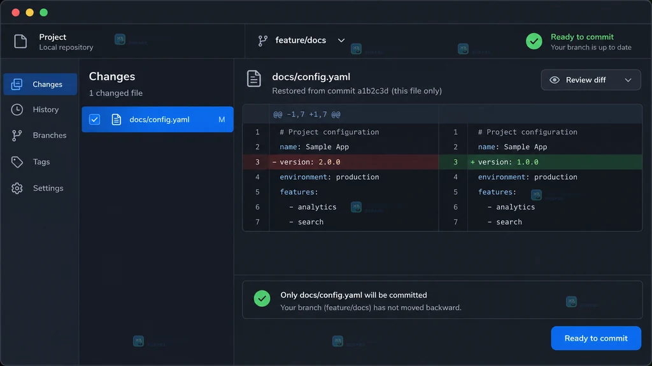The width and height of the screenshot is (652, 366).
Task: Click 'Your branch is up to date' status
Action: pos(591,47)
